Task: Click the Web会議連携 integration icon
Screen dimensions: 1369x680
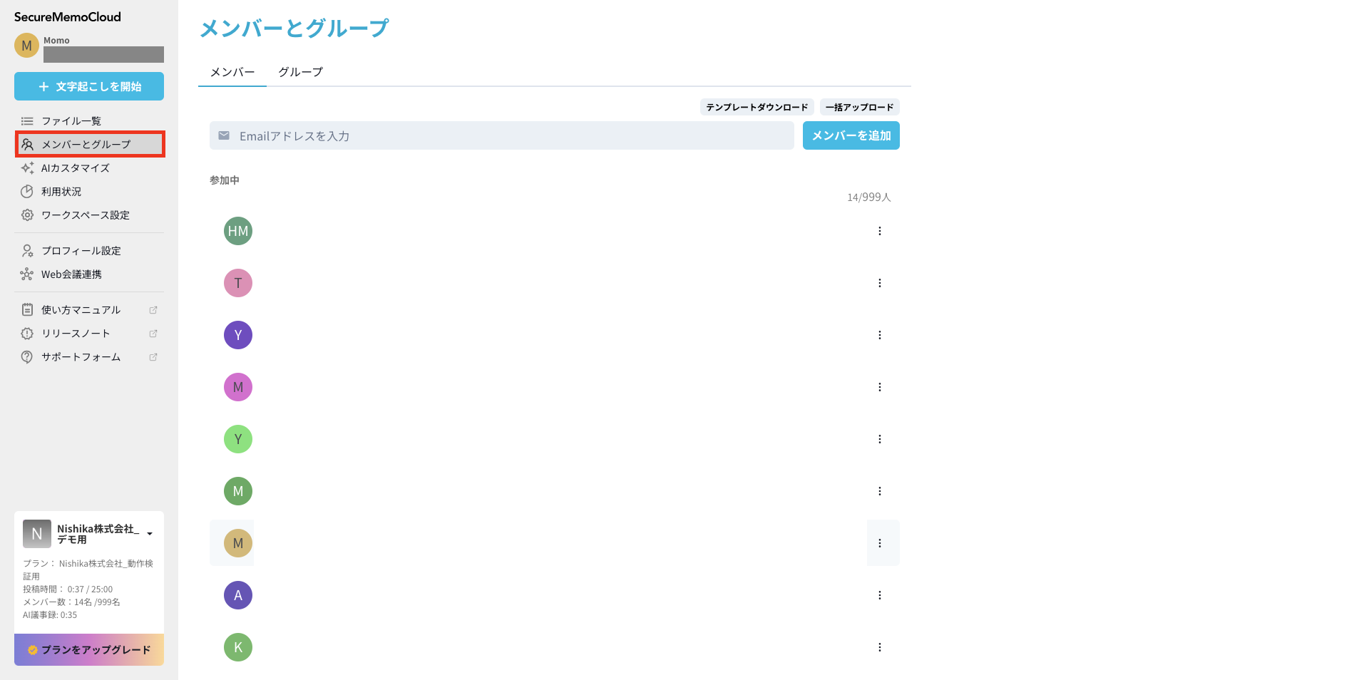Action: coord(27,274)
